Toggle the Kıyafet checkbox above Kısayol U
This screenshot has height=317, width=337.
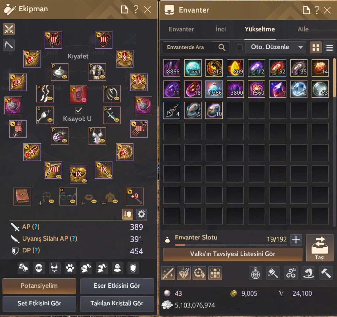point(79,110)
